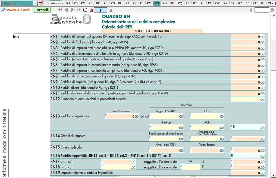Go to the previous module page
This screenshot has width=276, height=178.
pos(66,10)
